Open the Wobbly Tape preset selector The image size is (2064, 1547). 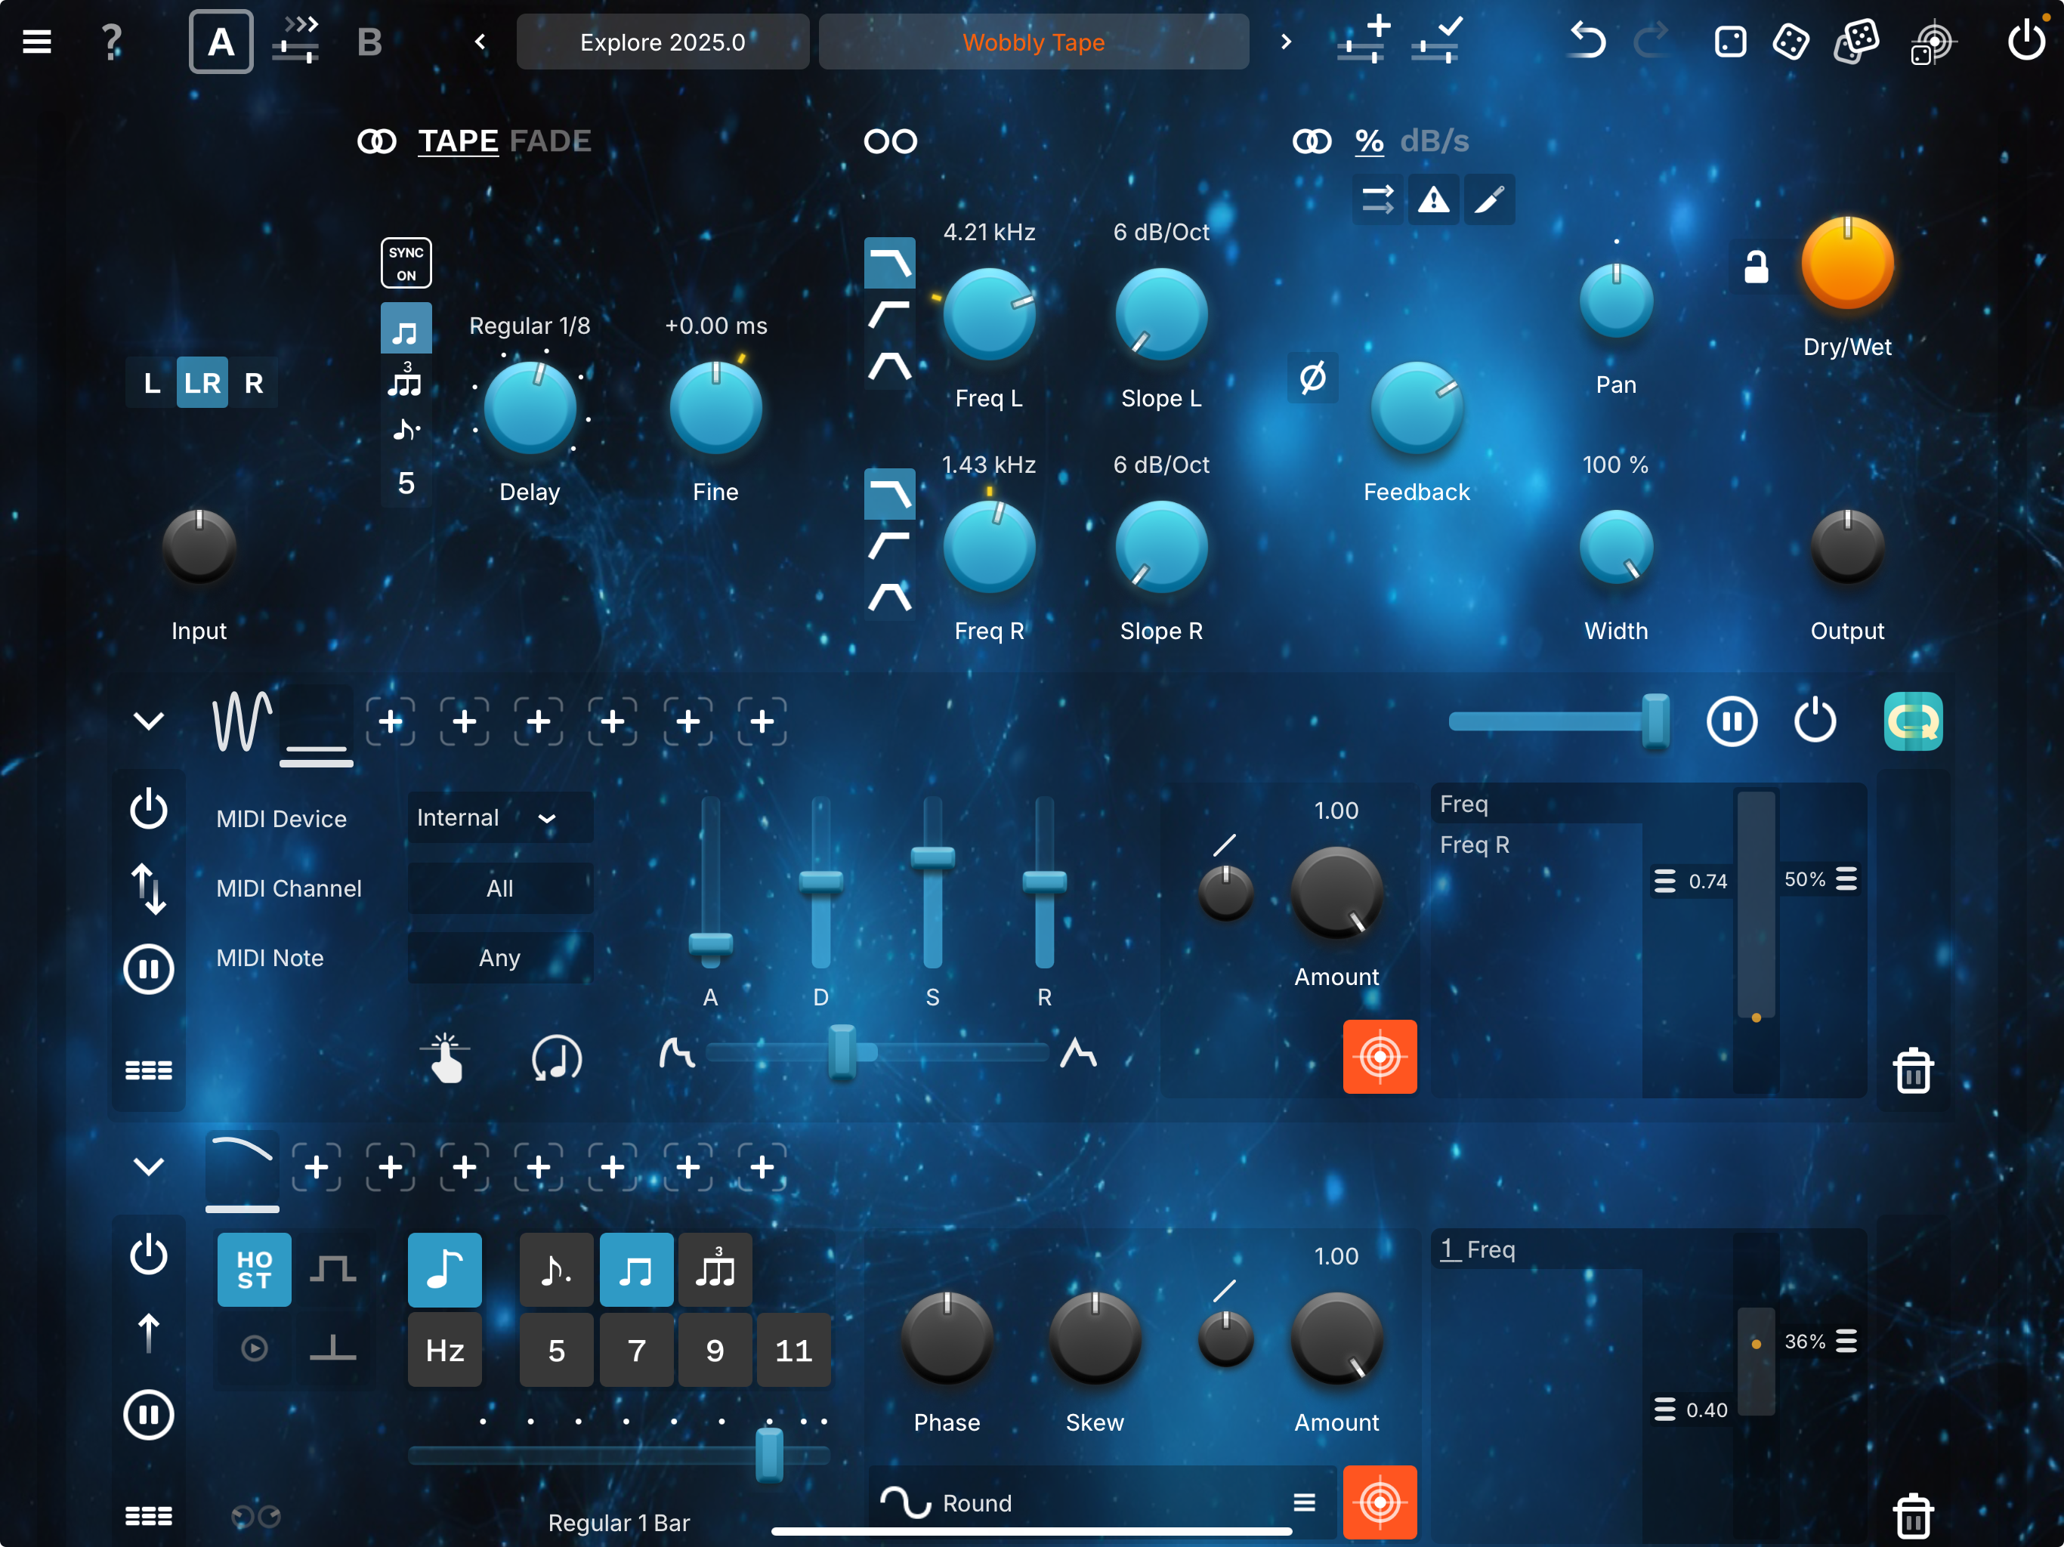pos(1034,42)
